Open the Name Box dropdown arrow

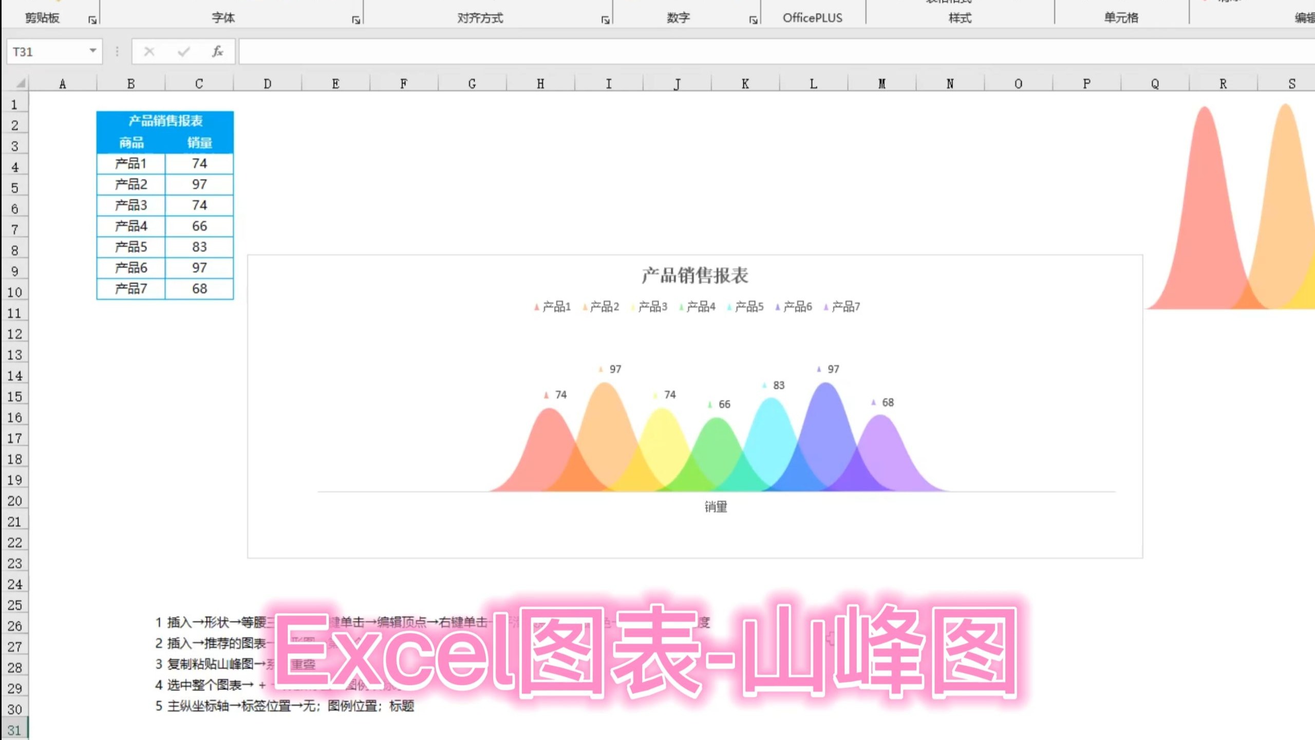[93, 51]
